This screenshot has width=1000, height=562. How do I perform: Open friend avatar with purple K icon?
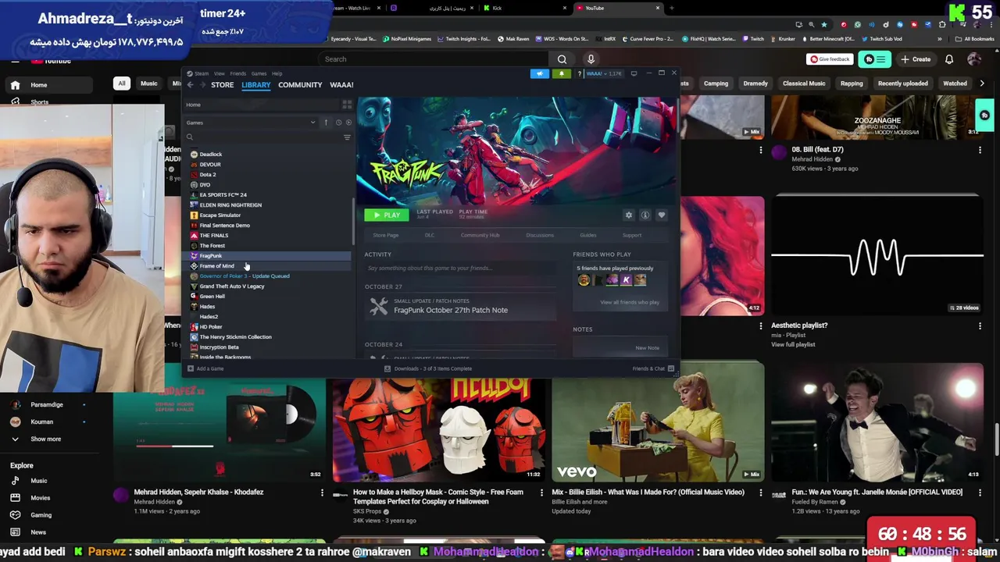(x=626, y=279)
